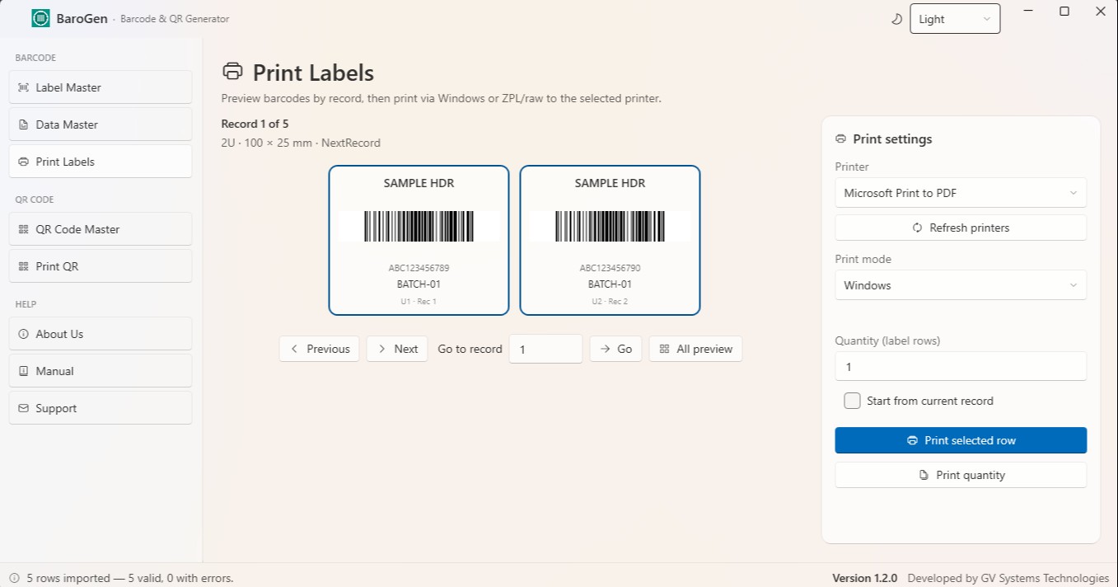The height and width of the screenshot is (587, 1118).
Task: Open the About Us page
Action: pos(101,334)
